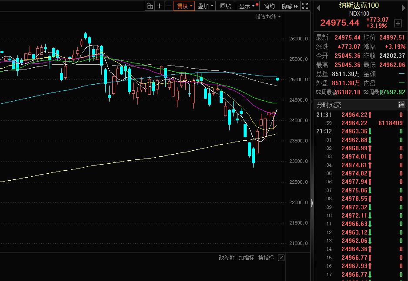This screenshot has width=408, height=281.
Task: Open the 显示 display dropdown
Action: point(248,6)
